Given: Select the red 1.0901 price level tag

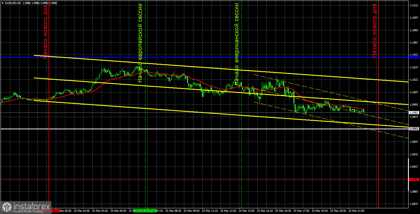Looking at the screenshot, I should [414, 180].
